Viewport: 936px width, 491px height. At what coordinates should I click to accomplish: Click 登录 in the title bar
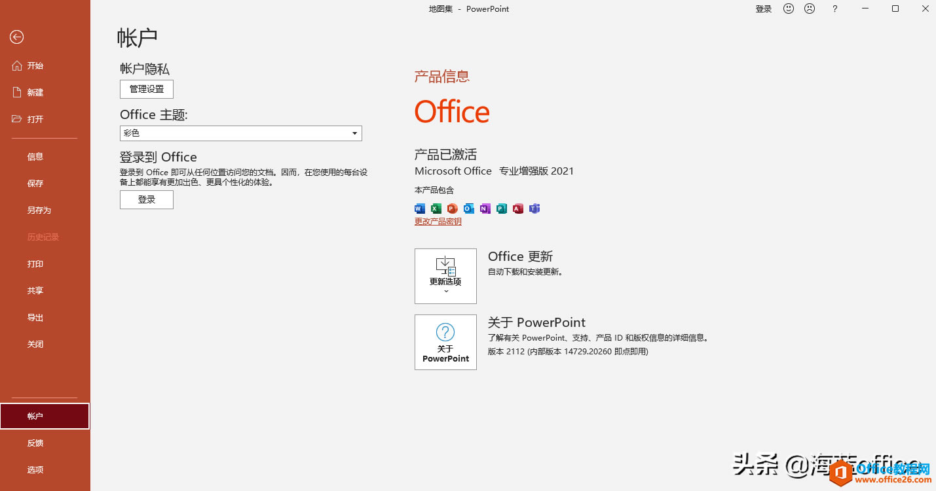click(764, 9)
